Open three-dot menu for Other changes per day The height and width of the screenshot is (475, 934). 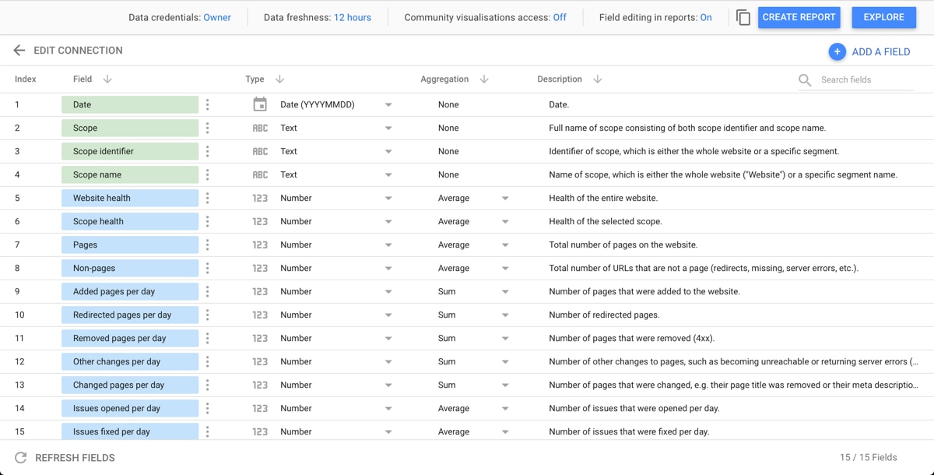pyautogui.click(x=208, y=361)
